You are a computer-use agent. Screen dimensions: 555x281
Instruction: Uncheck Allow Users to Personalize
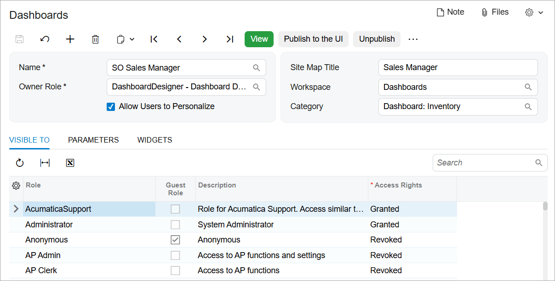point(111,106)
